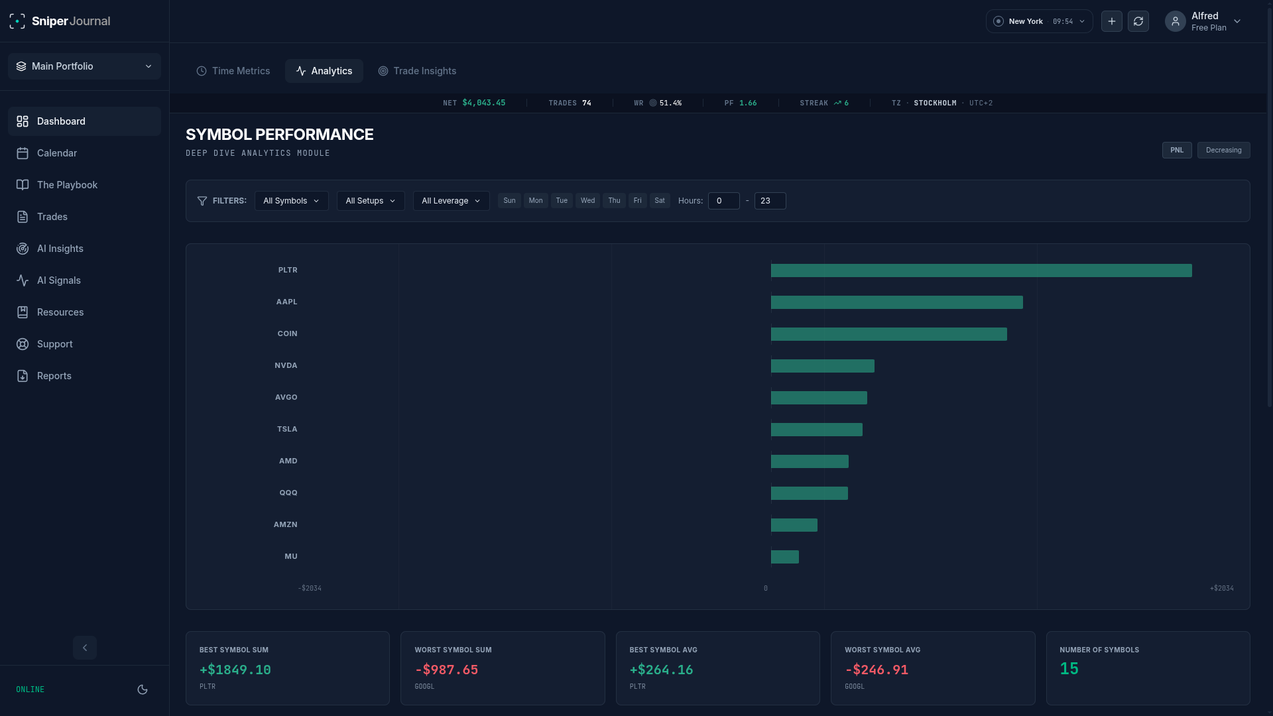This screenshot has width=1273, height=716.
Task: Open the Trades page
Action: click(85, 217)
